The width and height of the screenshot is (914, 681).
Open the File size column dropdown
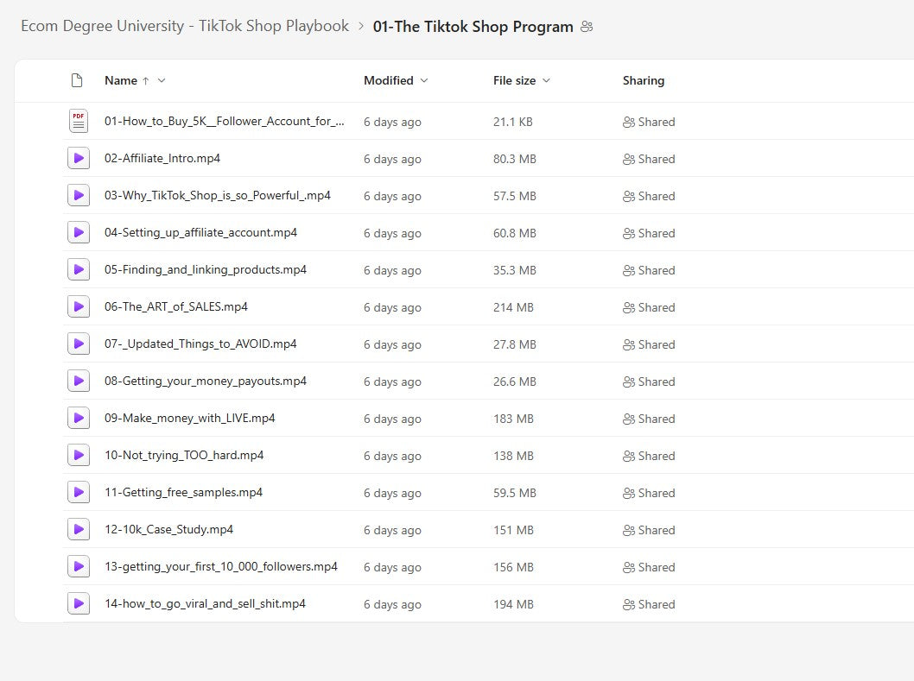click(547, 79)
